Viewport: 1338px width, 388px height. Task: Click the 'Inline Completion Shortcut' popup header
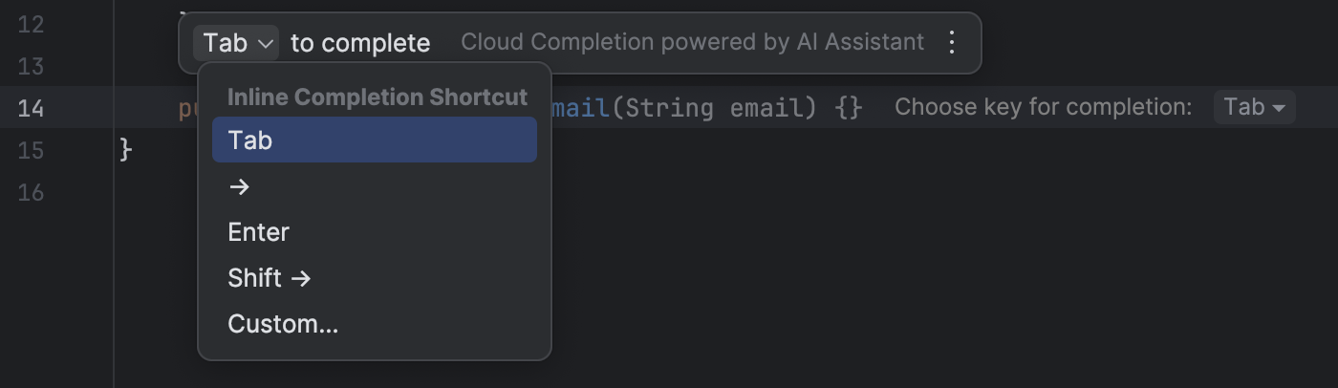click(378, 97)
